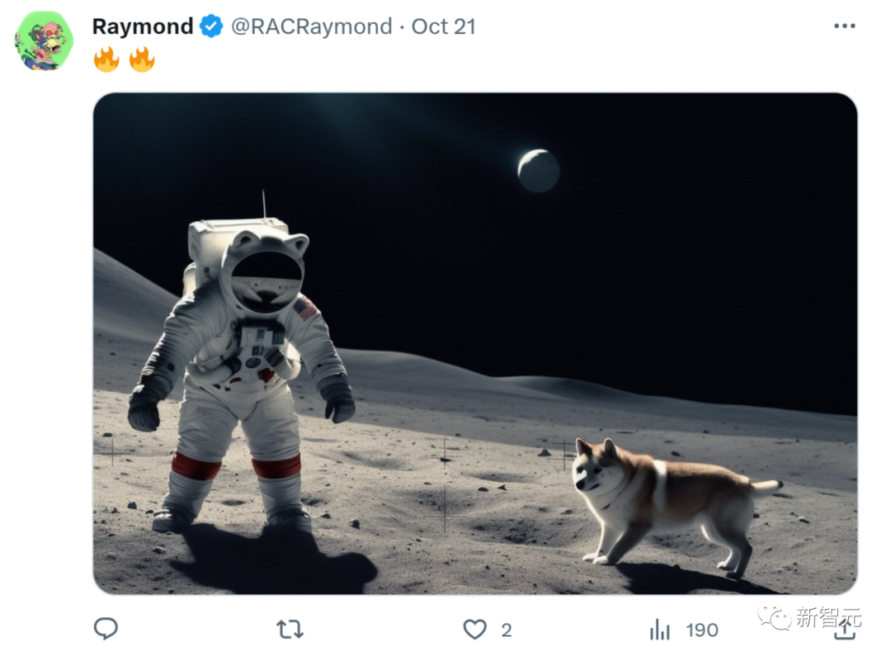The width and height of the screenshot is (891, 656).
Task: Click the moon in the photo's sky
Action: coord(538,171)
